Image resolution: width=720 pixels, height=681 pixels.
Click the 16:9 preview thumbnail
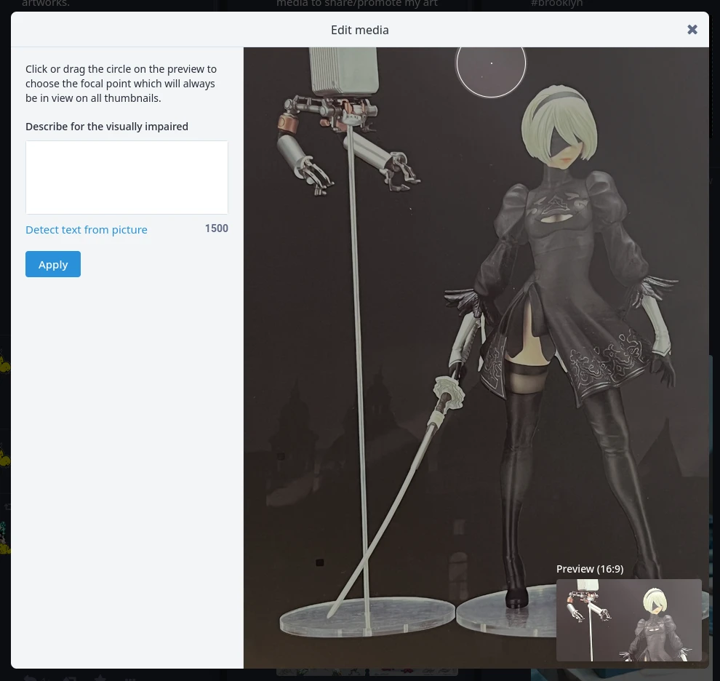[x=628, y=620]
